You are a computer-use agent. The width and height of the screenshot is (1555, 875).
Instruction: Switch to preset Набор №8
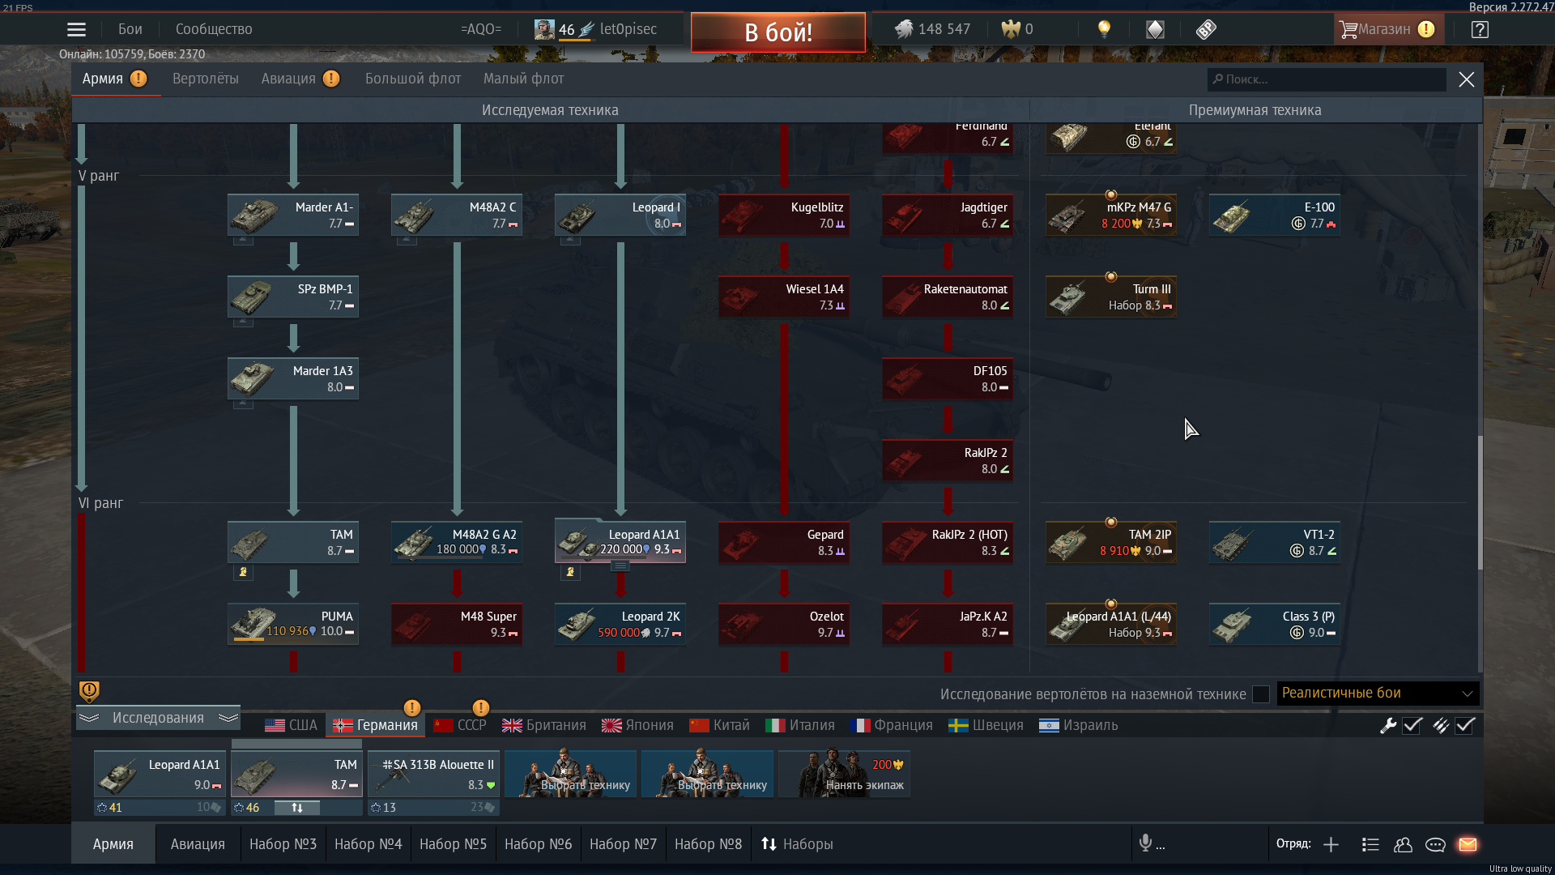pos(708,844)
